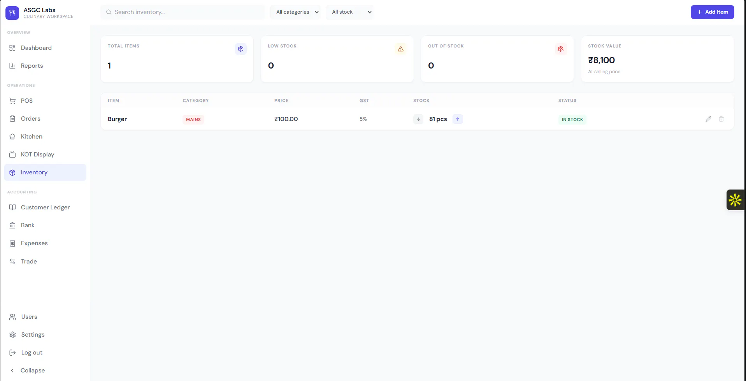Click the Settings gear icon

point(13,335)
